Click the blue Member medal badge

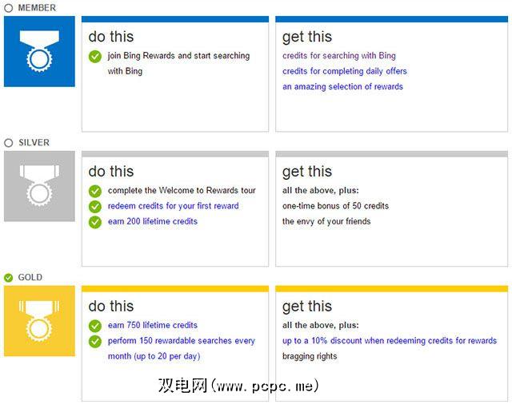coord(39,51)
